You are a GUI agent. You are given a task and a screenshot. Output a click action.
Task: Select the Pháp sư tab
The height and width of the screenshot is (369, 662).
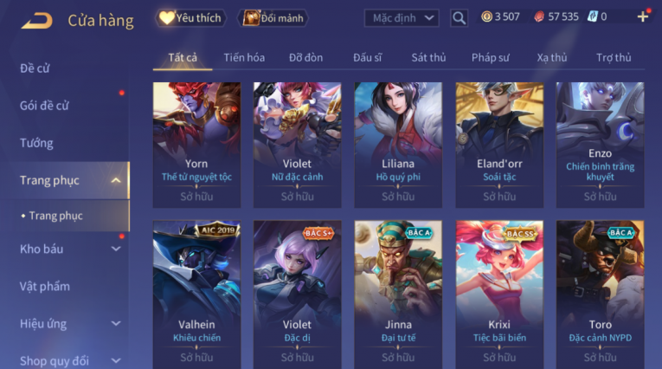(490, 57)
